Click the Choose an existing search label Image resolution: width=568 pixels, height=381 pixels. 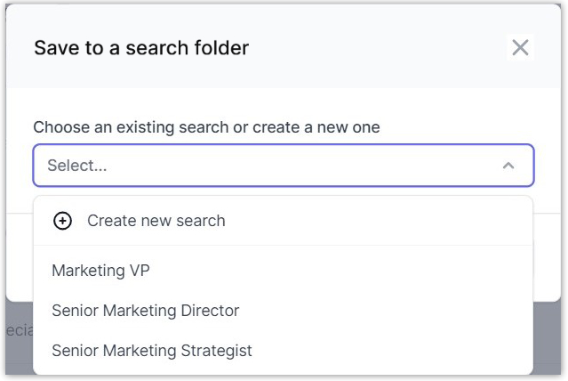(206, 127)
